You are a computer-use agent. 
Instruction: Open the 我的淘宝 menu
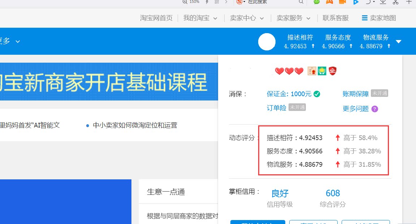pyautogui.click(x=196, y=18)
